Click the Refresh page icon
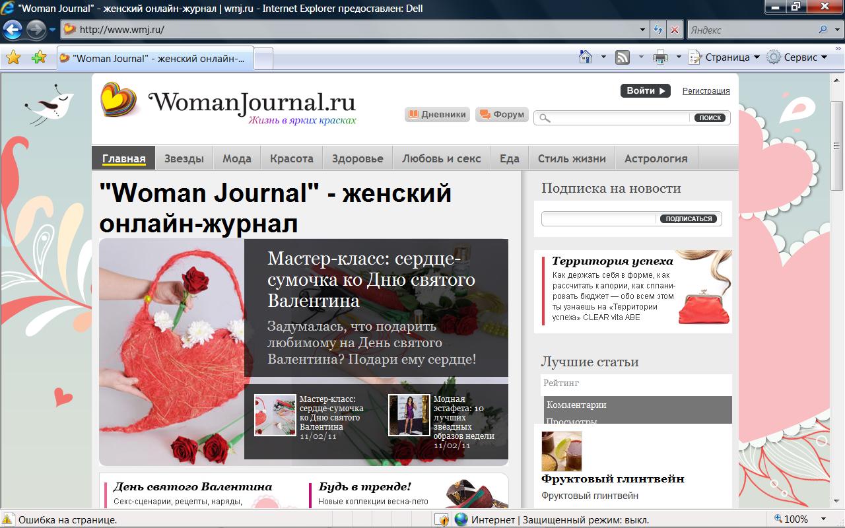845x528 pixels. pos(658,30)
